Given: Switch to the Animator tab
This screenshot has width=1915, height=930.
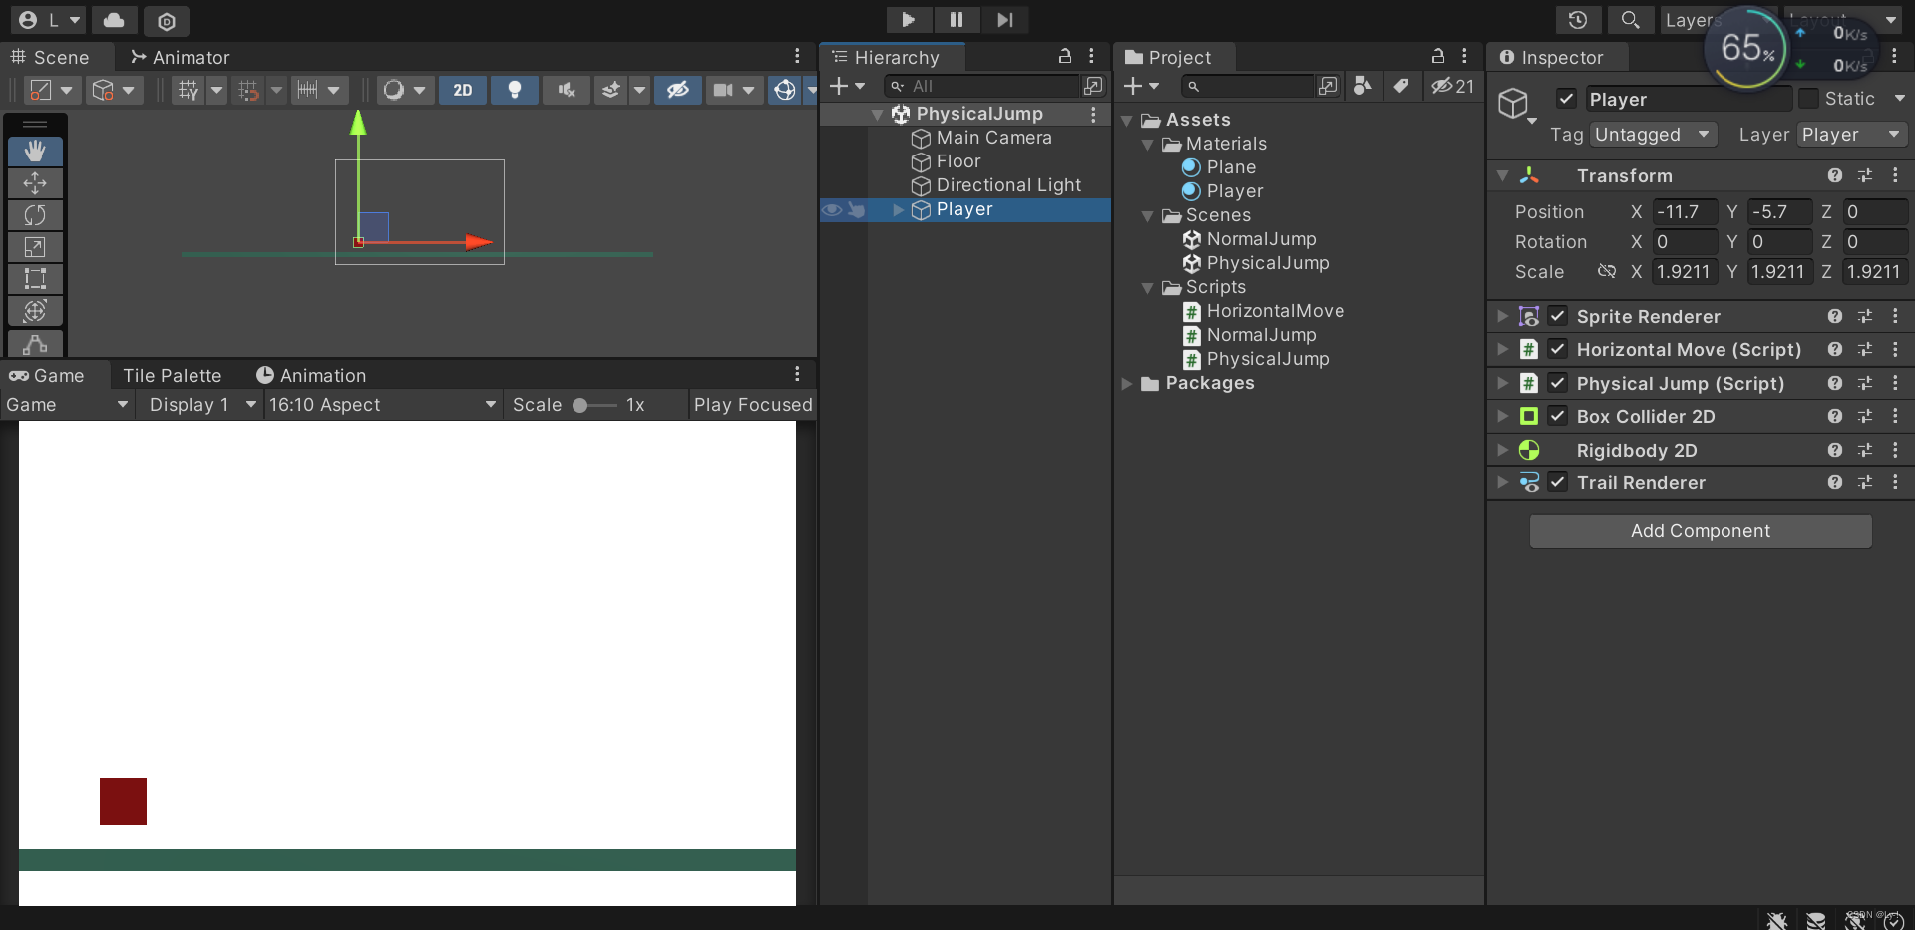Looking at the screenshot, I should pyautogui.click(x=180, y=57).
